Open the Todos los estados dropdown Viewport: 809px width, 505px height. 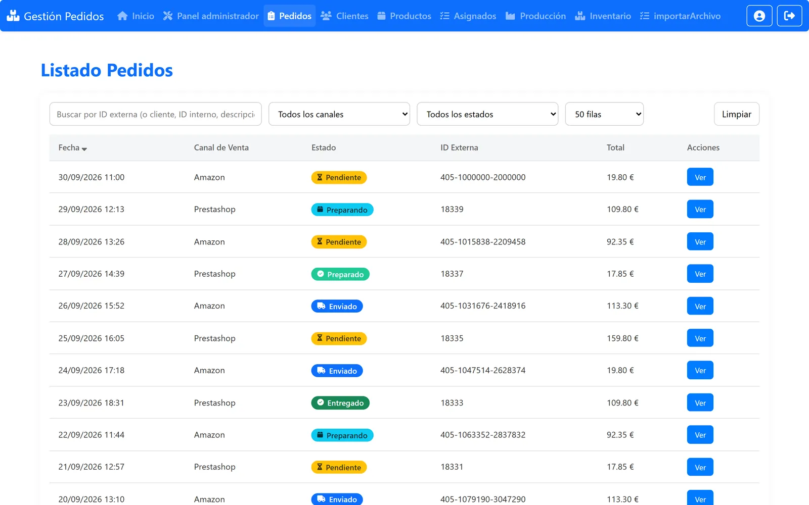click(x=487, y=114)
